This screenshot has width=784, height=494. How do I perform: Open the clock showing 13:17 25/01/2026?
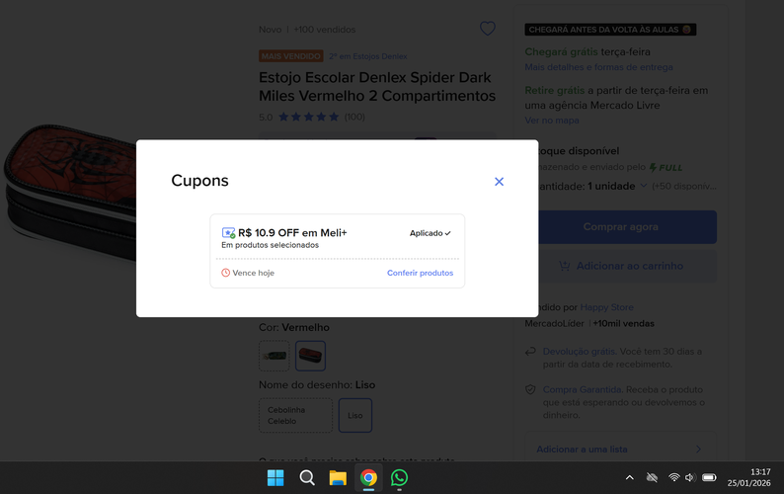tap(748, 477)
